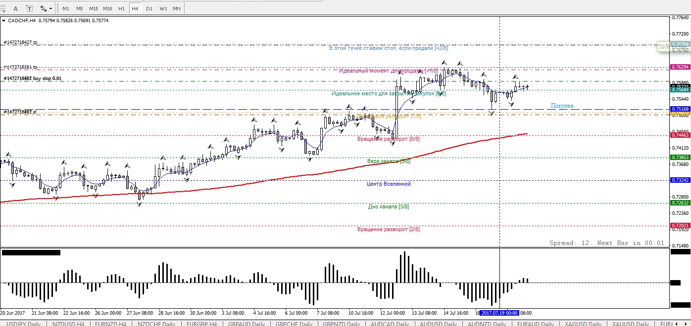Click the buy stop 0.01 order label
The height and width of the screenshot is (326, 691).
(33, 79)
